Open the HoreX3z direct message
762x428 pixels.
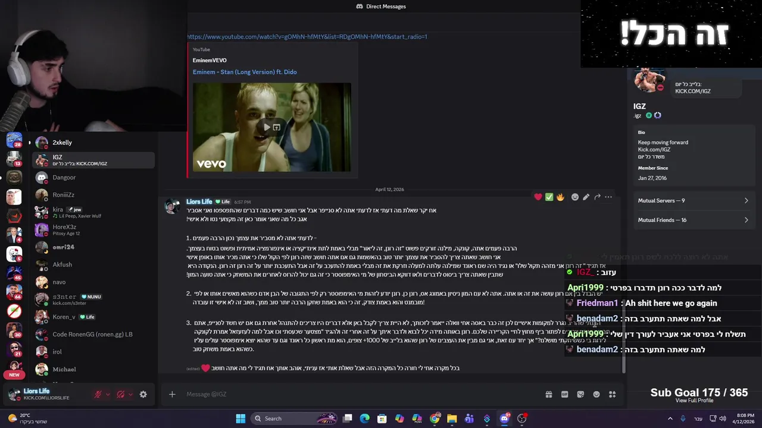tap(93, 229)
